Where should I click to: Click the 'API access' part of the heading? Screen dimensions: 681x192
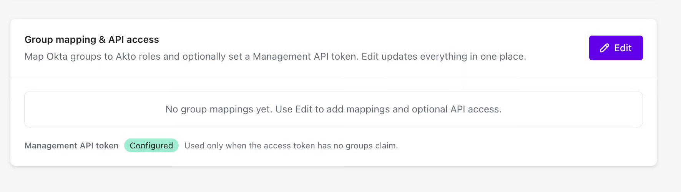[134, 40]
